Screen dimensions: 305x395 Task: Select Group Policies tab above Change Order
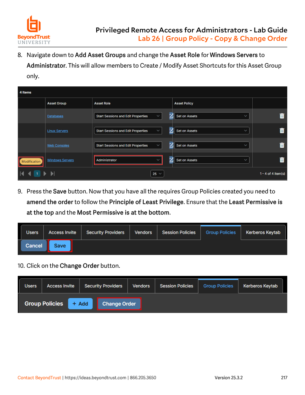tap(218, 286)
